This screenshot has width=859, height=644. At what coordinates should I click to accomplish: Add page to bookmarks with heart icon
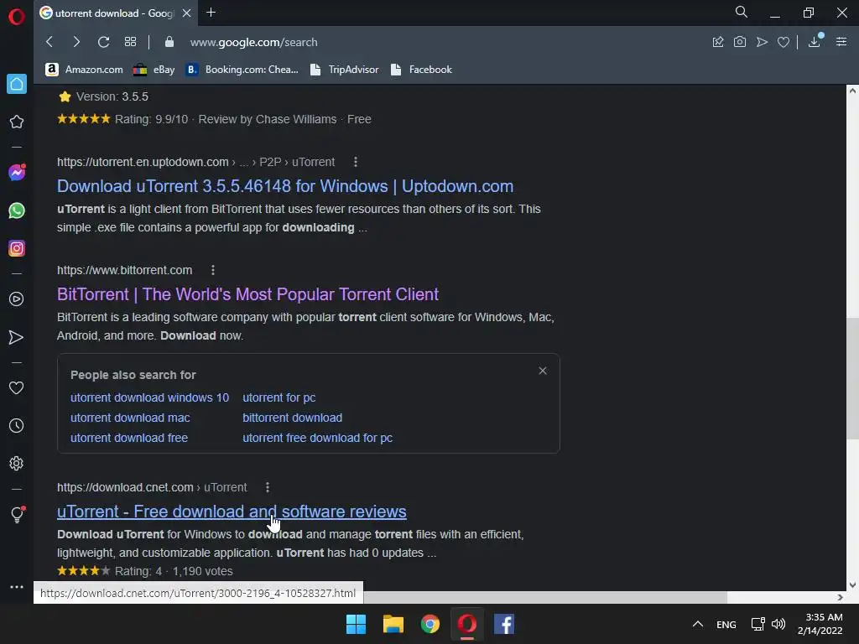click(784, 42)
